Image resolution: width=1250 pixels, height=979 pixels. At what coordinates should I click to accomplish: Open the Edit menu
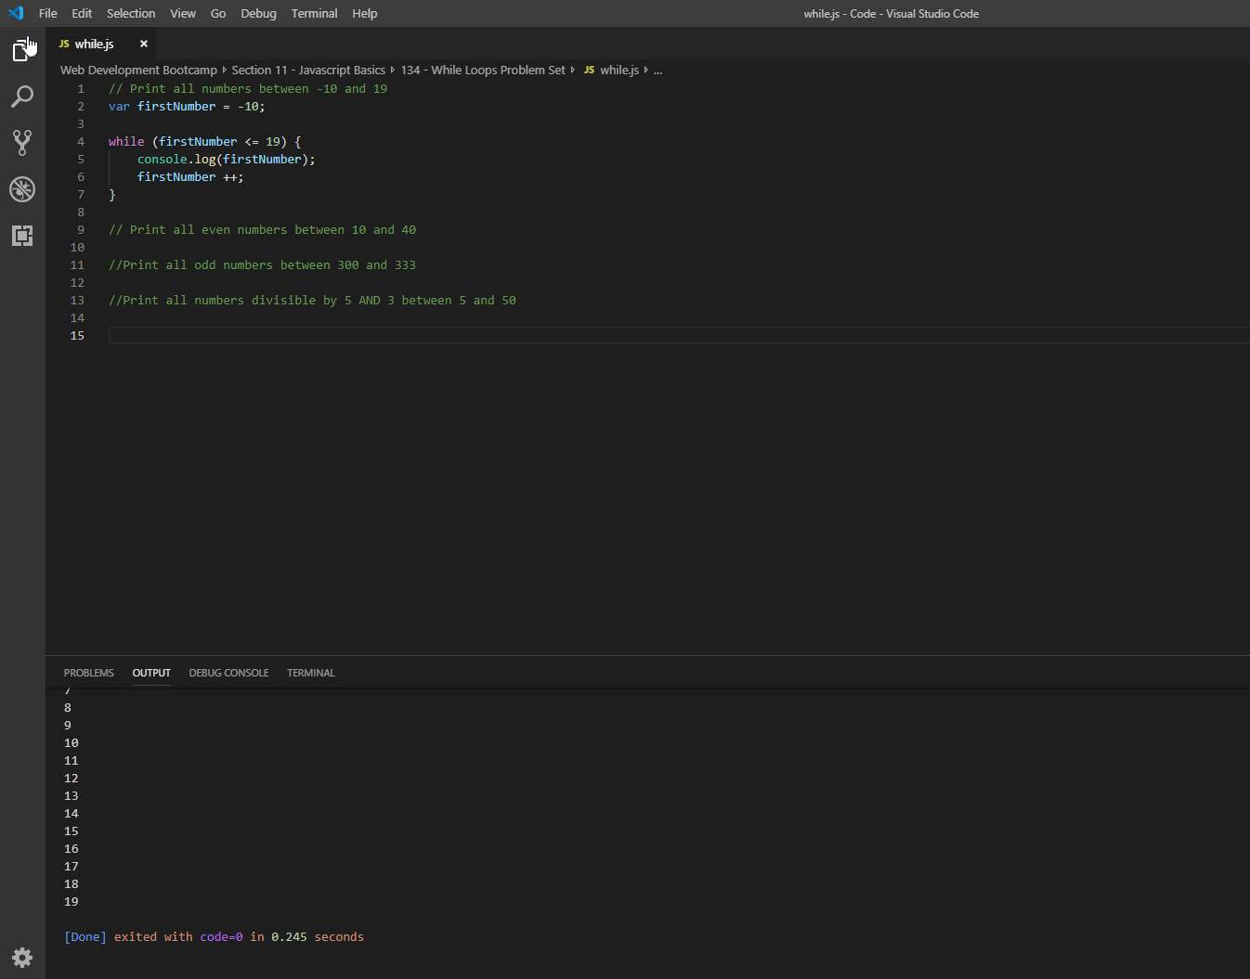pyautogui.click(x=82, y=13)
